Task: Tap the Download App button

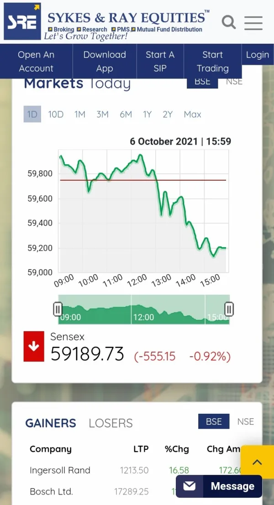Action: tap(105, 61)
